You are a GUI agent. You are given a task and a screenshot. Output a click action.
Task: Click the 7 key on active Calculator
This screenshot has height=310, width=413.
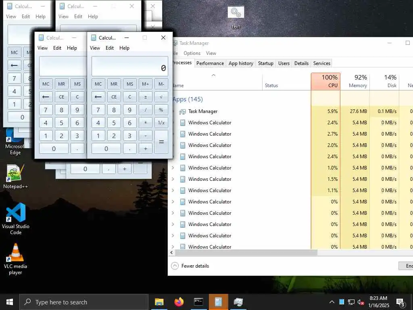point(98,110)
